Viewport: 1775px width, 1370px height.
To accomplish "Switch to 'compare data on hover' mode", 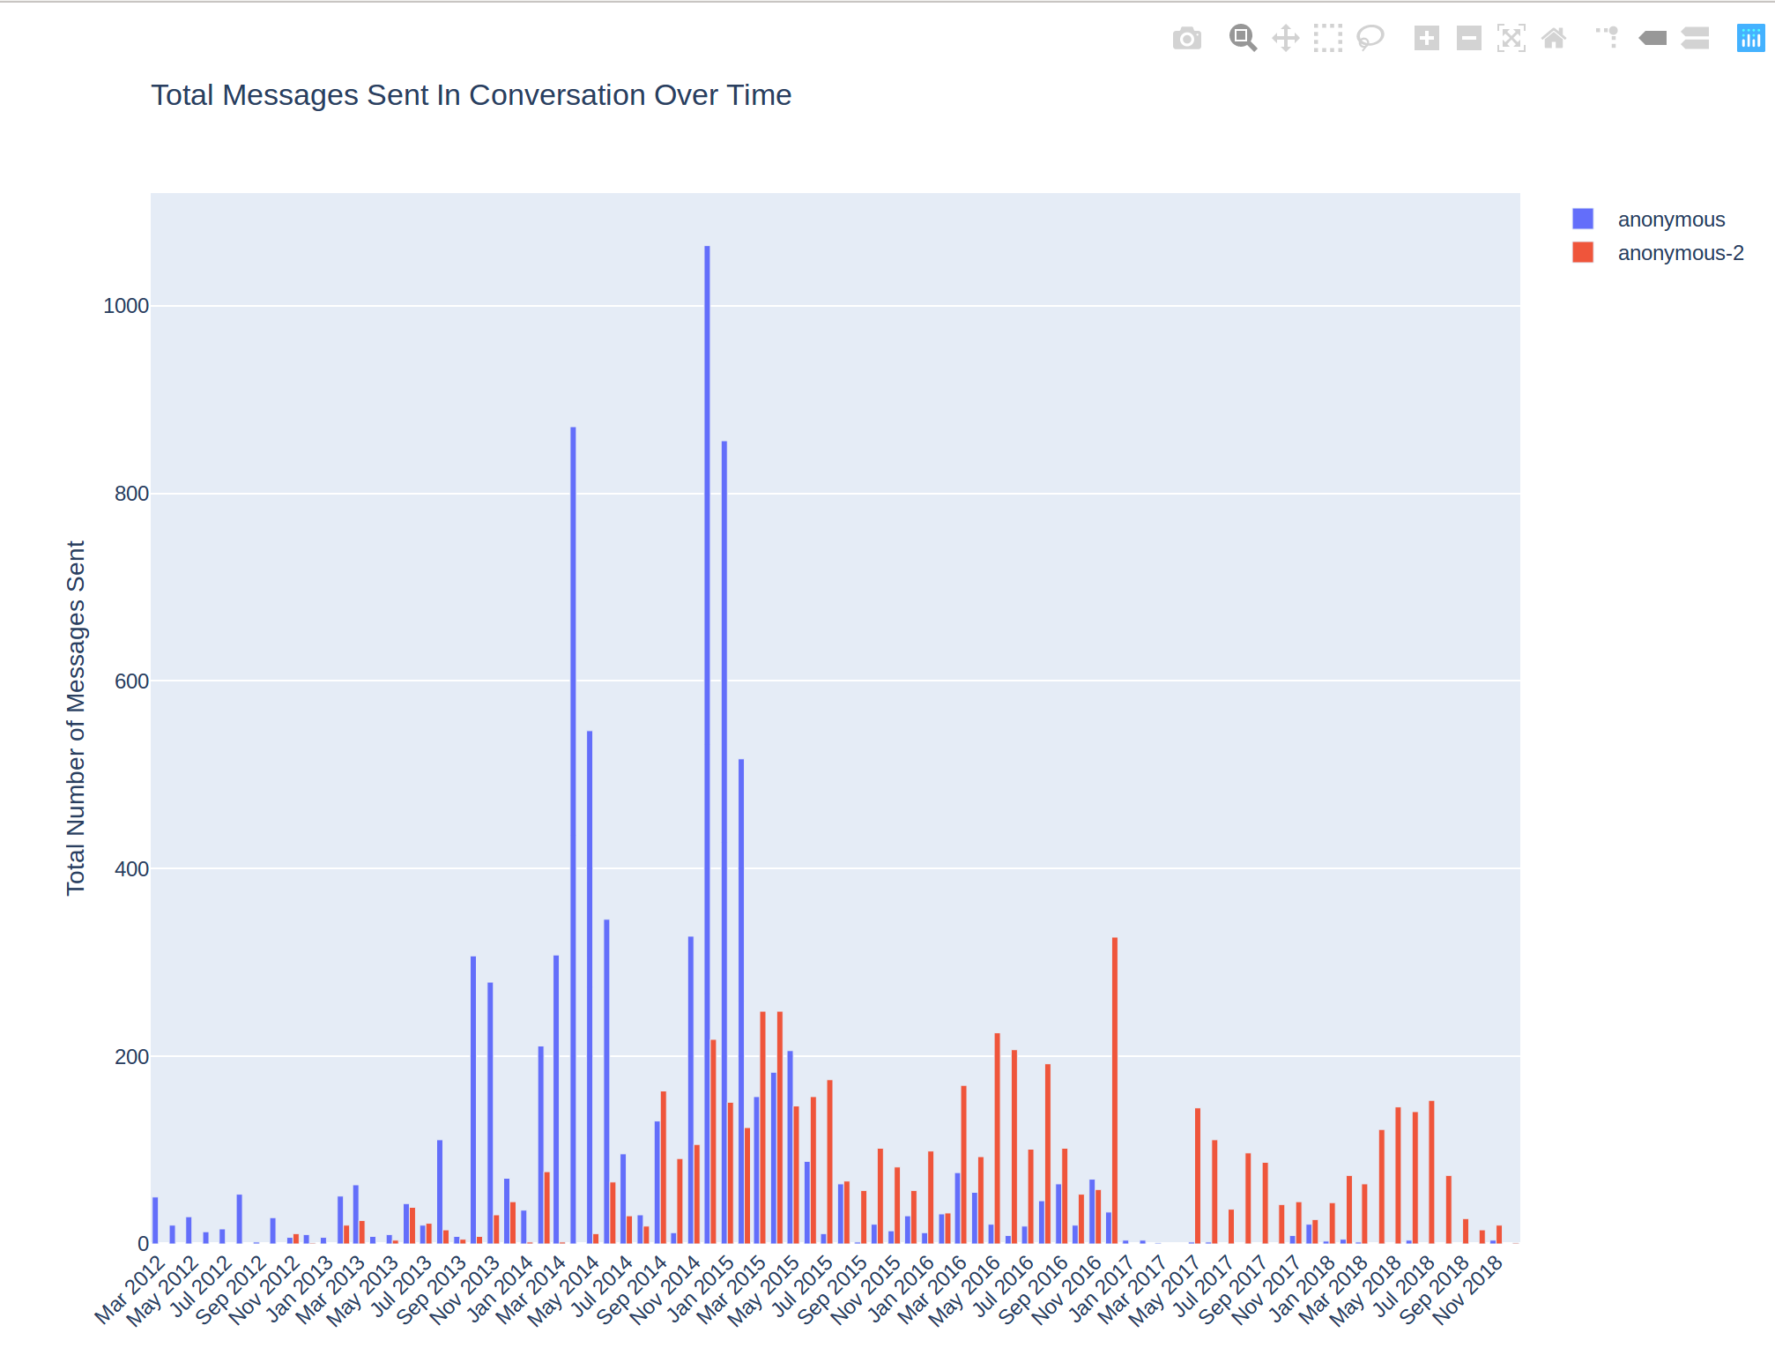I will [x=1695, y=38].
